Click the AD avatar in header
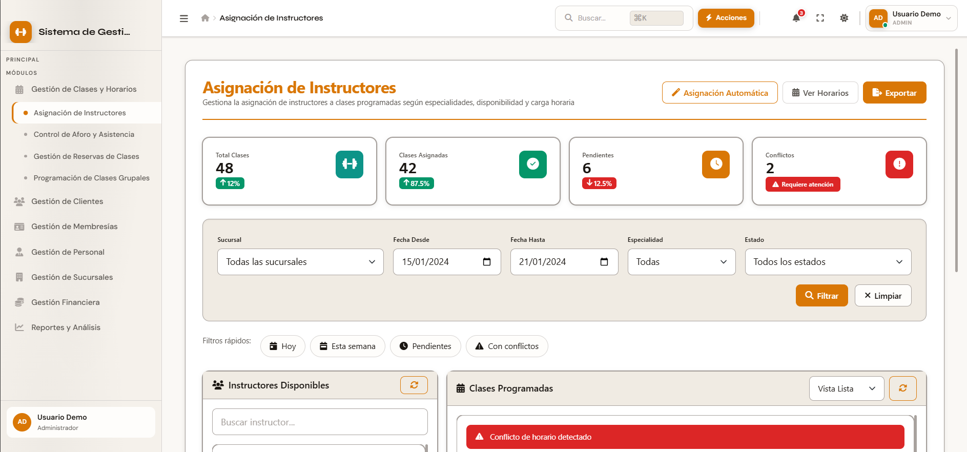 tap(878, 18)
